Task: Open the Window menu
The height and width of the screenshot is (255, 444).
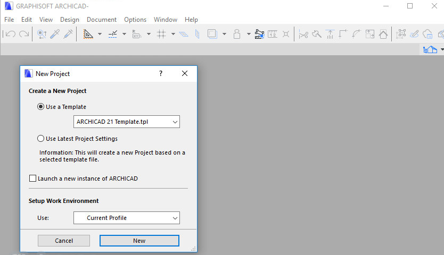Action: click(x=166, y=20)
